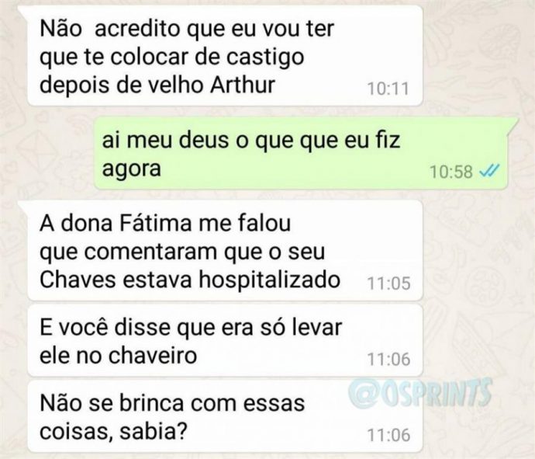Click the word 'castigo' in first message
Image resolution: width=535 pixels, height=459 pixels.
(265, 58)
